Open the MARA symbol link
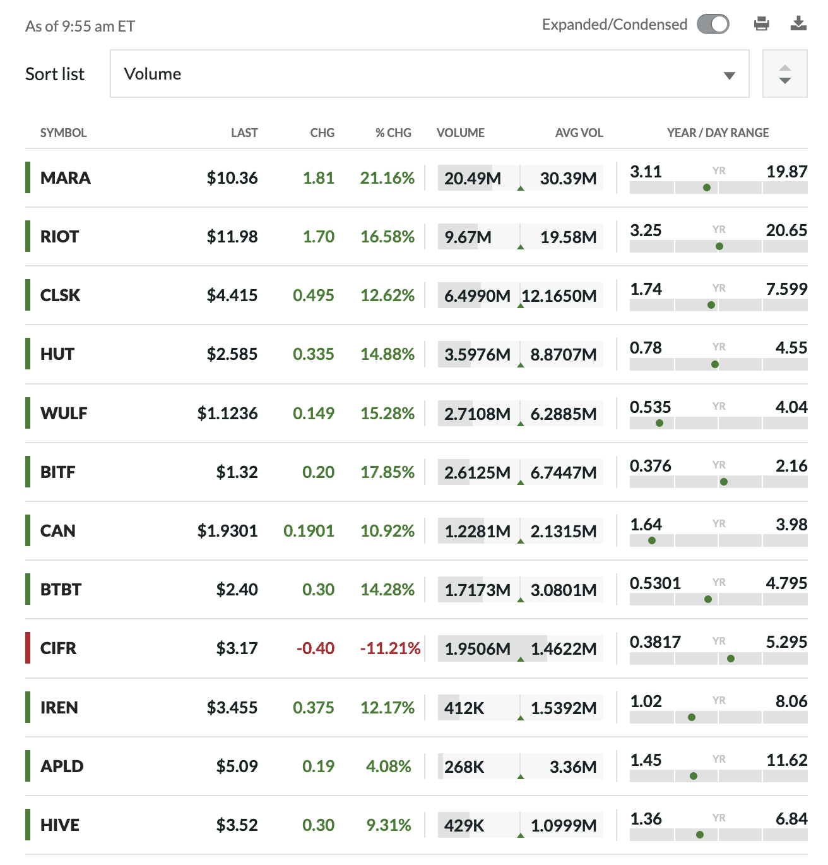The image size is (828, 865). pos(66,178)
